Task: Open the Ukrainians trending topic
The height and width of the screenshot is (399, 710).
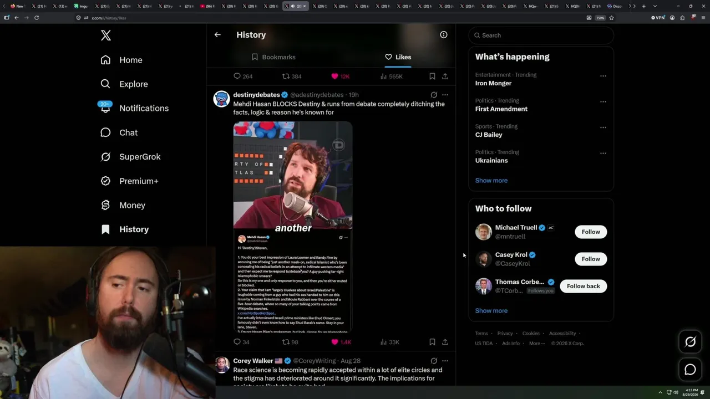Action: click(491, 161)
